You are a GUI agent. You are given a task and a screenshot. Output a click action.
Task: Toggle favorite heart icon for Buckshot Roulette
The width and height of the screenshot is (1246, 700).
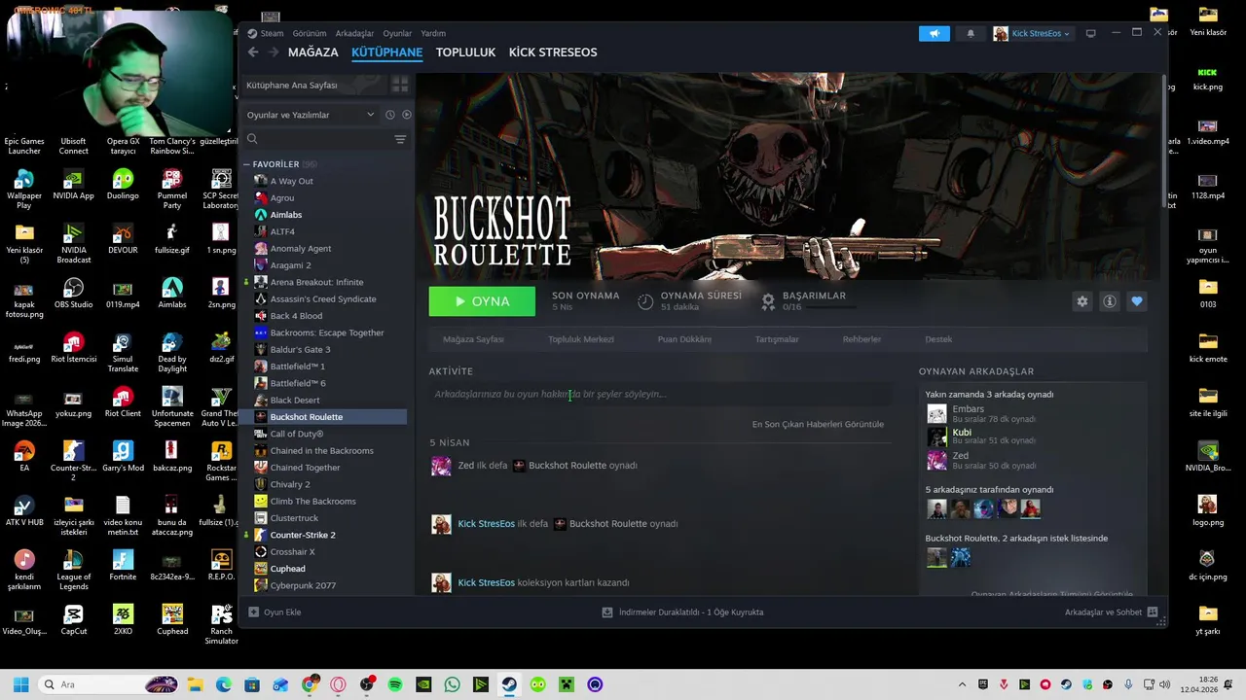click(1136, 301)
